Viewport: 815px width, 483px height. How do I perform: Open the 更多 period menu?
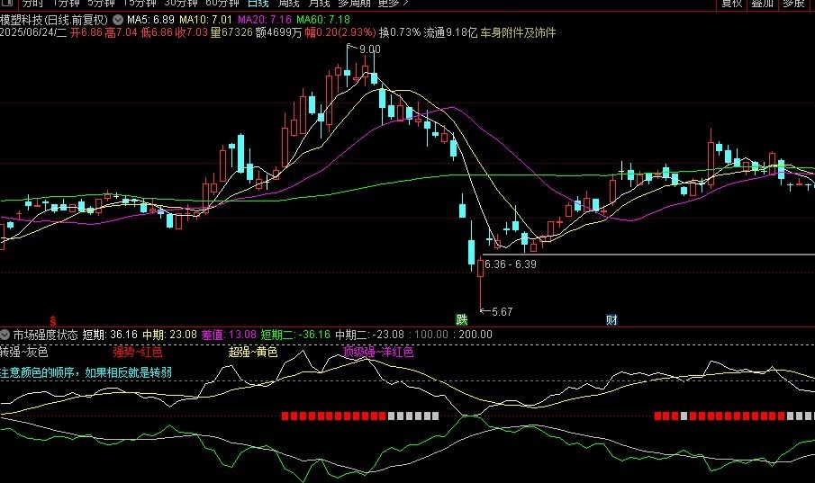393,3
